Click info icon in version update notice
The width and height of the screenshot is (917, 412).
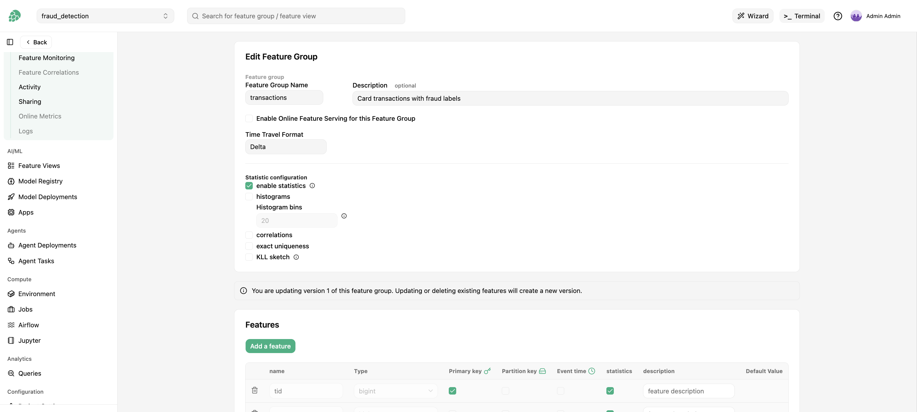click(x=244, y=291)
